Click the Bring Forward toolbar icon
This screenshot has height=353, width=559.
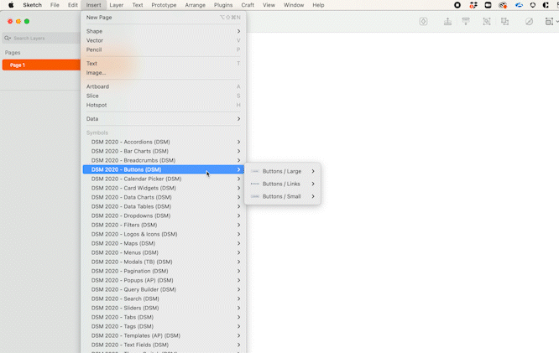click(447, 21)
